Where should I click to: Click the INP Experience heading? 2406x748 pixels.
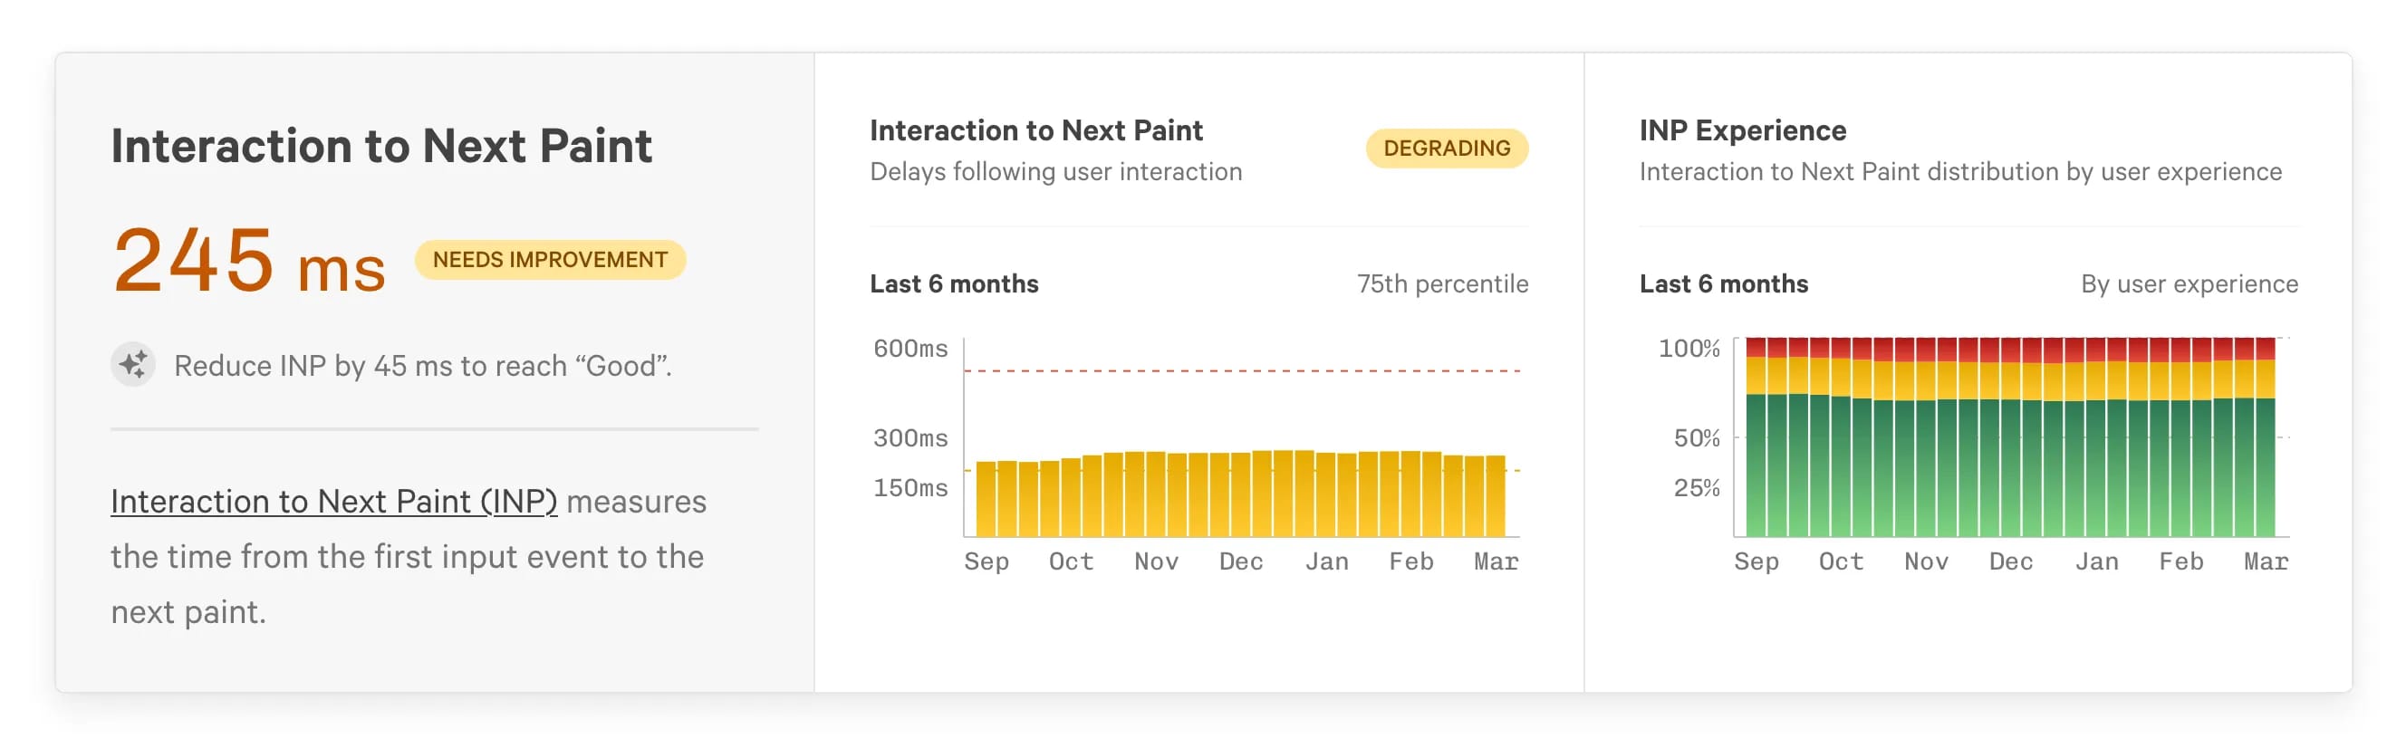pos(1742,130)
